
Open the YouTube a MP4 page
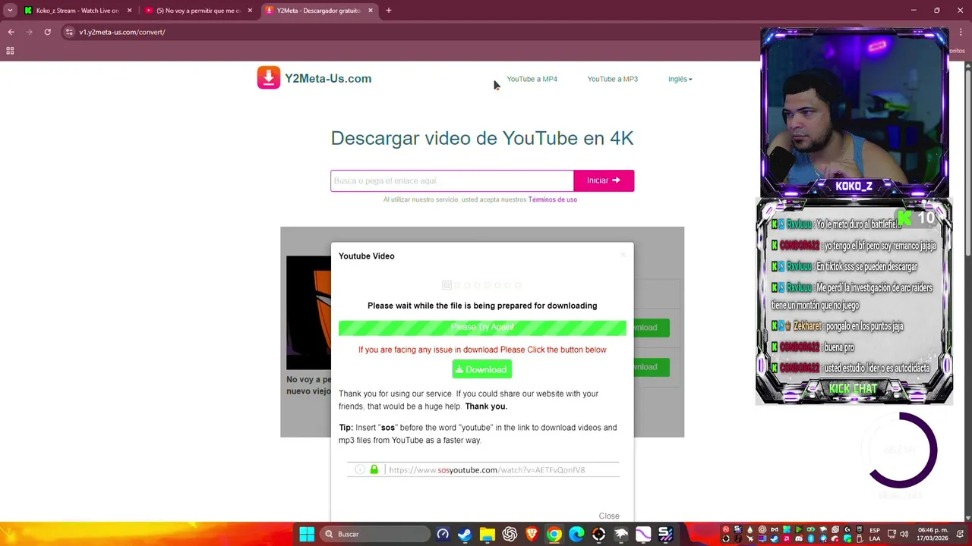(532, 79)
